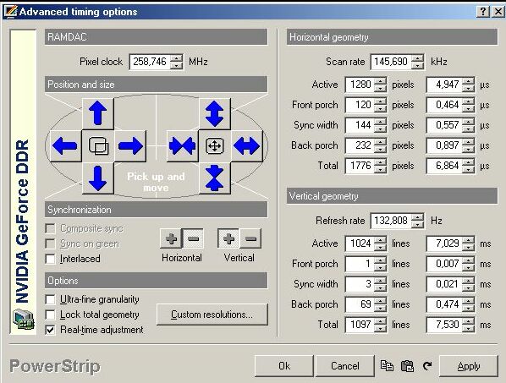
Task: Click the undo reset arrow icon
Action: (427, 366)
